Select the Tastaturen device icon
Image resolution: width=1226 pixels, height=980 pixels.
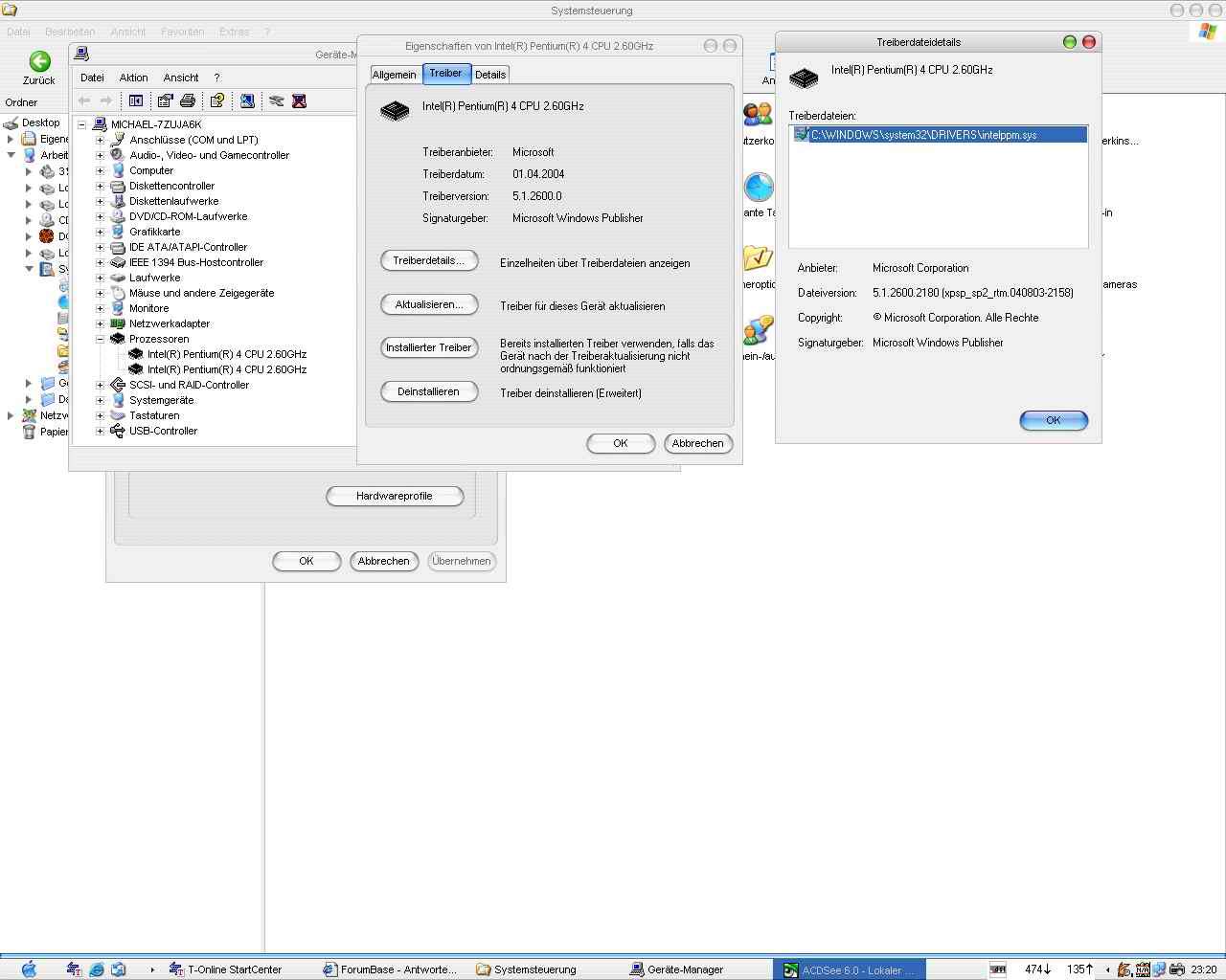pyautogui.click(x=118, y=415)
